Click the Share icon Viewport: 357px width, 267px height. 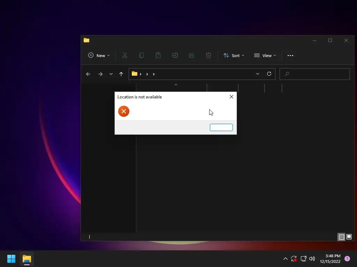(x=192, y=55)
